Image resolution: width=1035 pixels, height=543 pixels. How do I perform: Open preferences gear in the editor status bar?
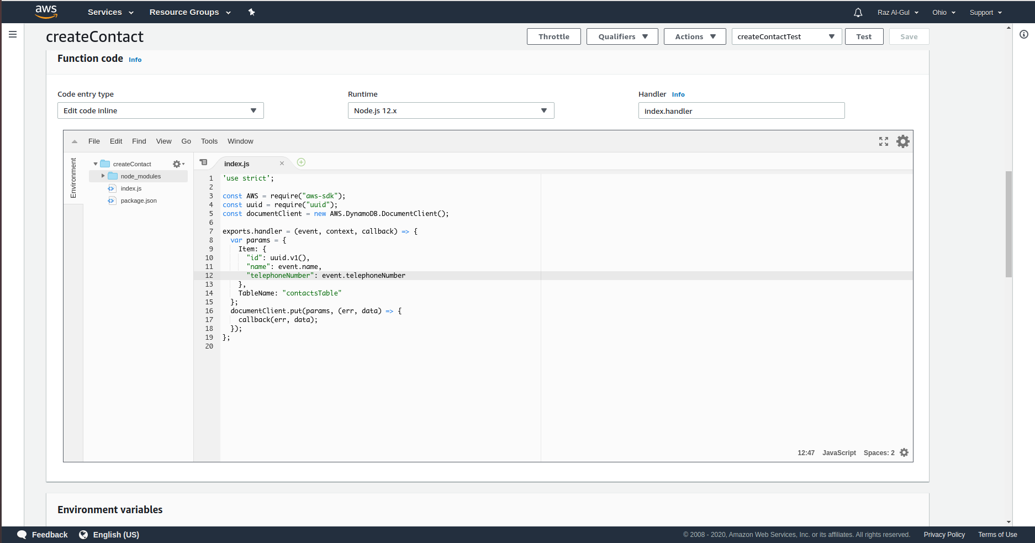click(x=904, y=452)
